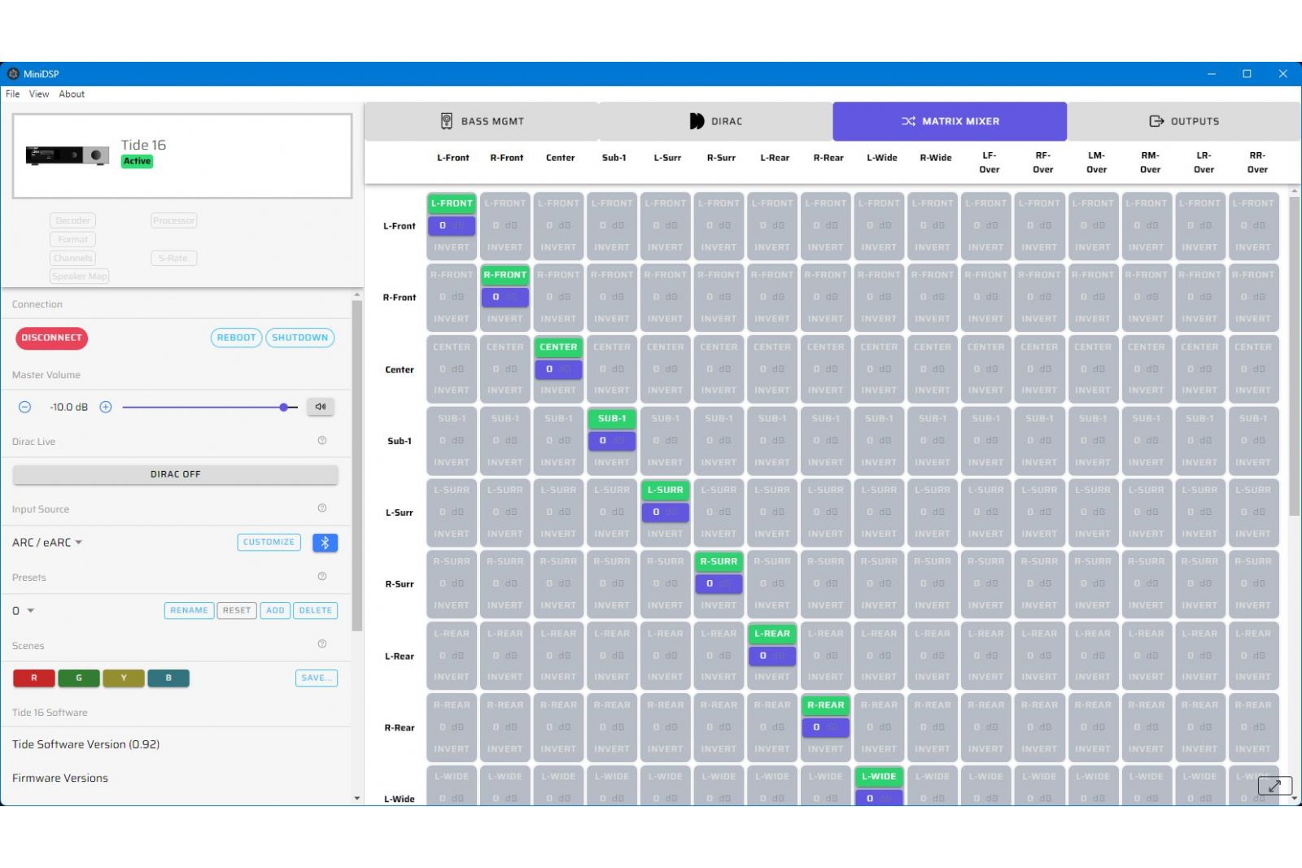Open the ARC / eARC input dropdown
The height and width of the screenshot is (868, 1302).
click(47, 543)
